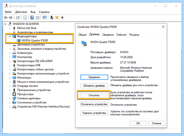The width and height of the screenshot is (184, 136).
Task: Click the Устройства HID category icon
Action: coord(14,107)
